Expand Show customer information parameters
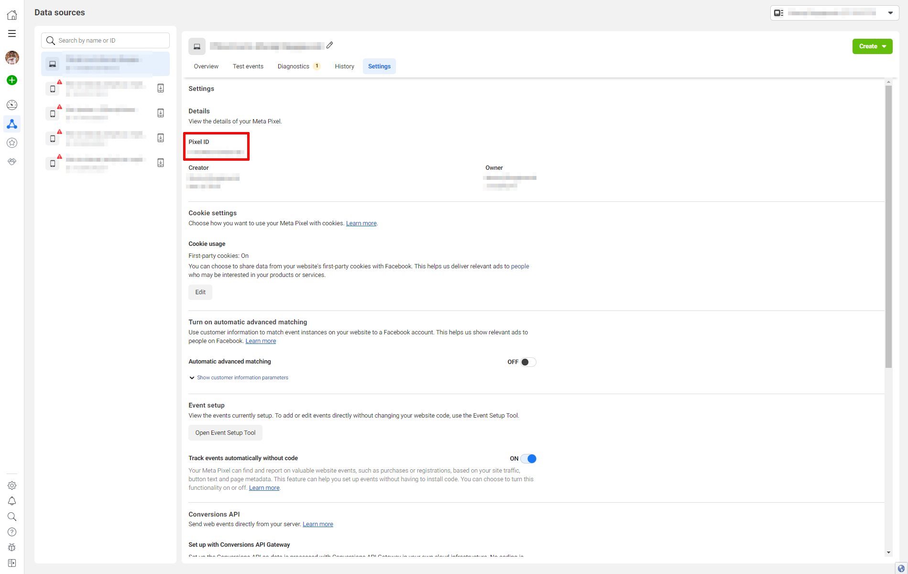 (x=242, y=378)
